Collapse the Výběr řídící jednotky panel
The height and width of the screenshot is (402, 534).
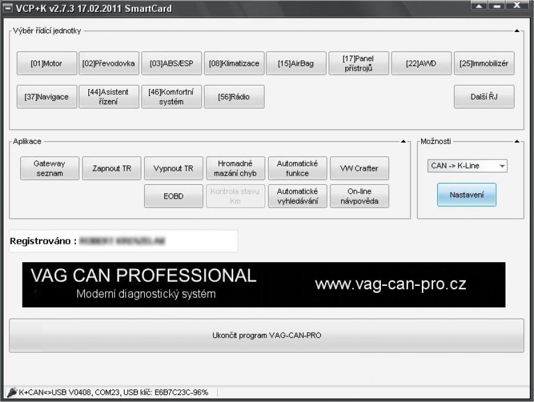[517, 31]
